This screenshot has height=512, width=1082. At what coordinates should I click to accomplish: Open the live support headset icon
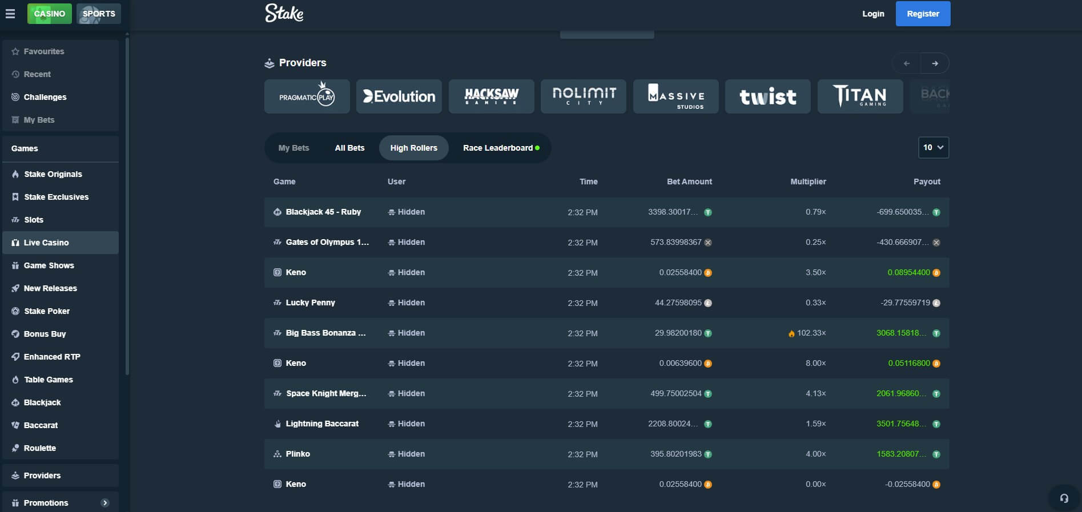(x=1064, y=498)
